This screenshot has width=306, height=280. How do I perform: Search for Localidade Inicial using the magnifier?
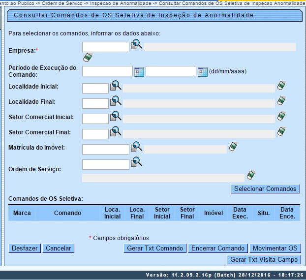(x=116, y=87)
